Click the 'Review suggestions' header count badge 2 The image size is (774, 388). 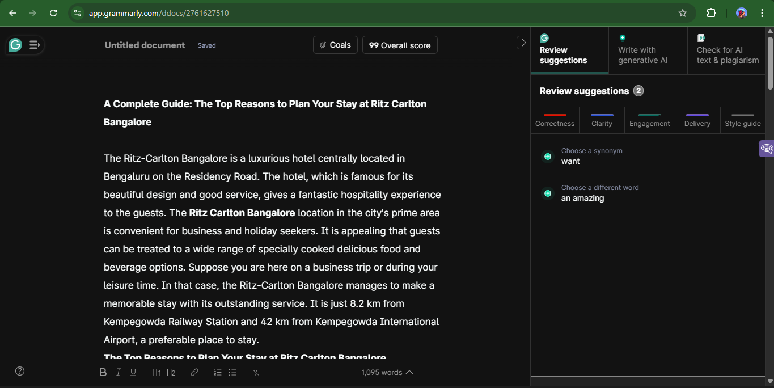click(x=638, y=91)
